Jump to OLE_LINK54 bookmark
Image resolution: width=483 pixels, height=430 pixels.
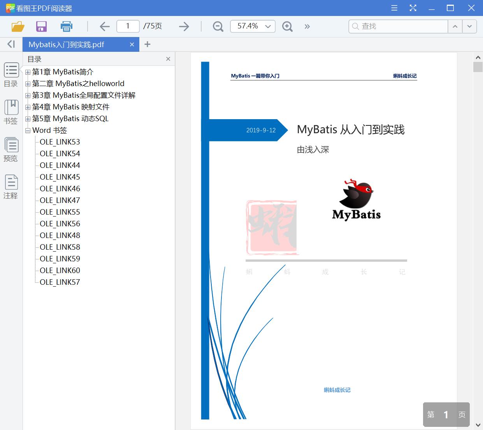tap(60, 154)
